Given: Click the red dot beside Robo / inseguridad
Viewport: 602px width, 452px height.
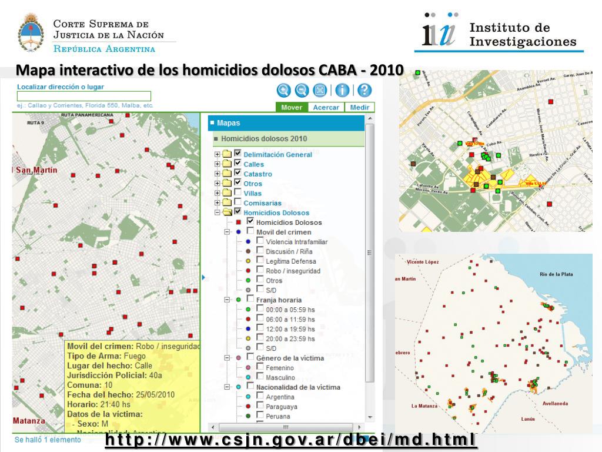Looking at the screenshot, I should (248, 271).
